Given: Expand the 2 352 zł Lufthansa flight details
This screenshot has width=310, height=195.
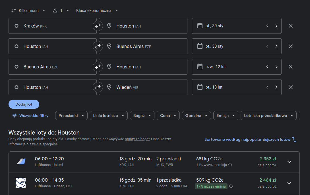Looking at the screenshot, I should pyautogui.click(x=289, y=162).
